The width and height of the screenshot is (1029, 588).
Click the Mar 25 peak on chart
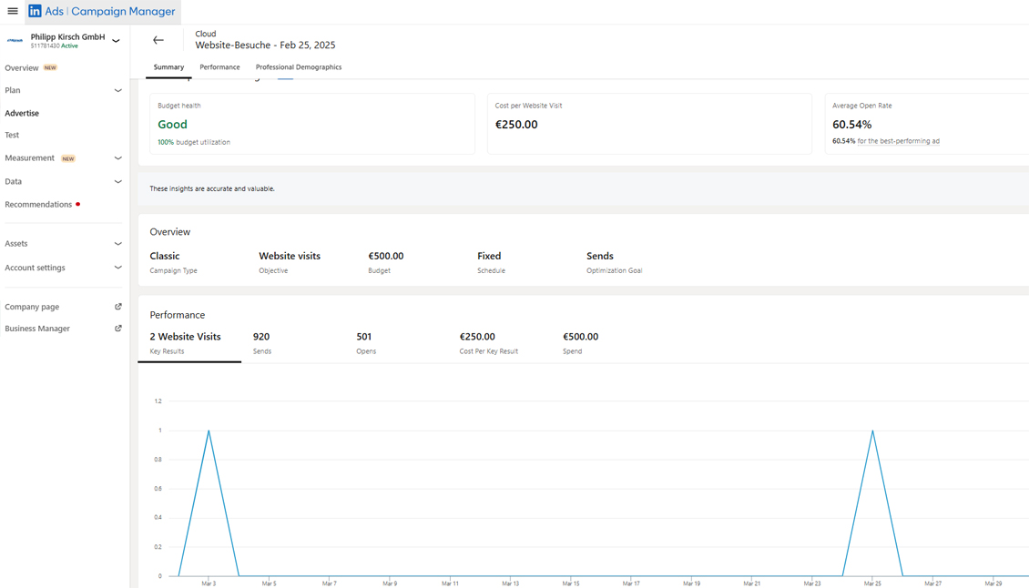point(872,431)
